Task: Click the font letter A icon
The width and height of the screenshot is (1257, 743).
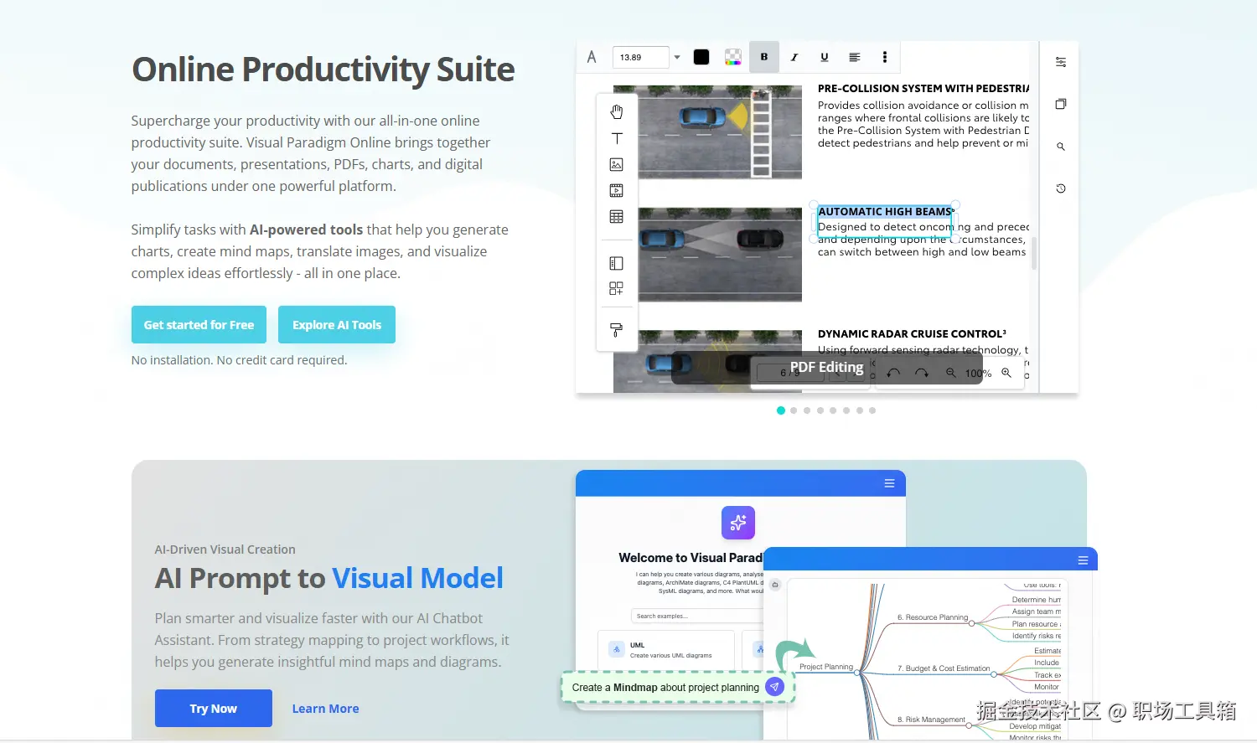Action: [592, 57]
